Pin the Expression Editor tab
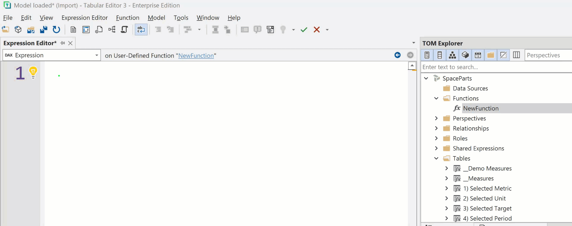572x226 pixels. (x=63, y=43)
